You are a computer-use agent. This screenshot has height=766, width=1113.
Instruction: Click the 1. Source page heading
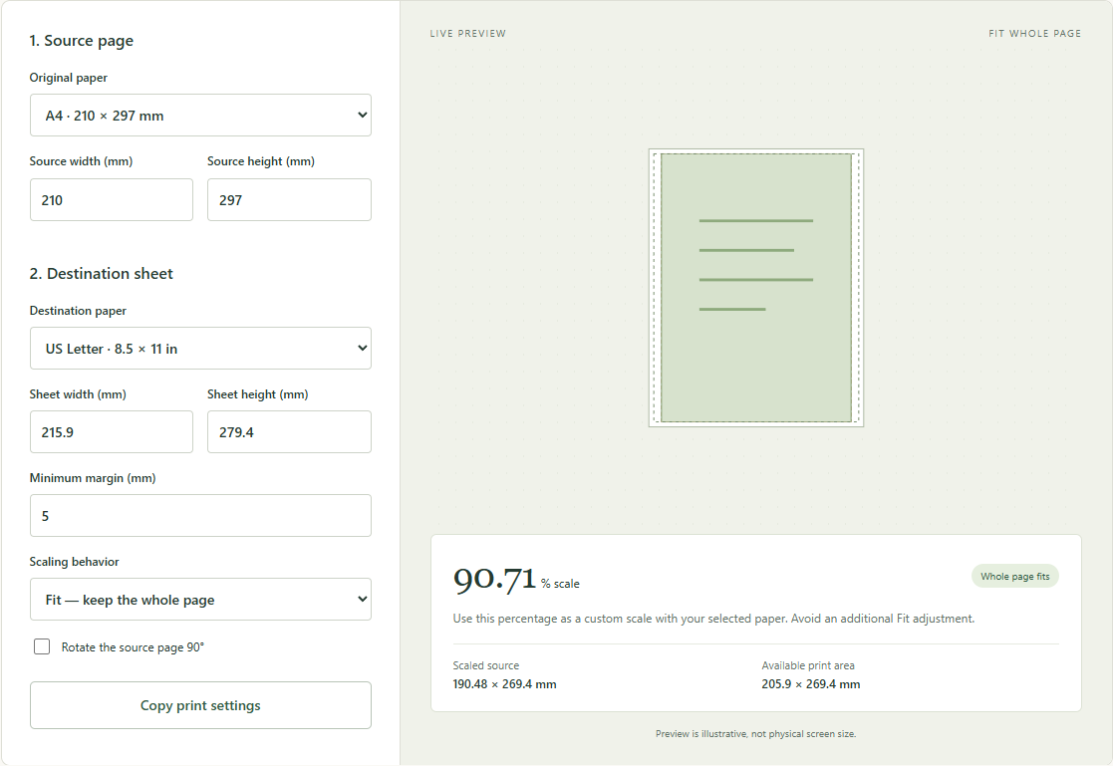(82, 41)
